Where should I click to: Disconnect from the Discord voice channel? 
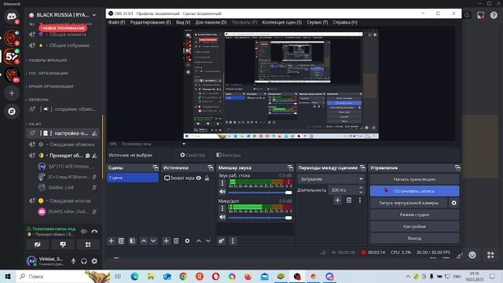tap(94, 231)
